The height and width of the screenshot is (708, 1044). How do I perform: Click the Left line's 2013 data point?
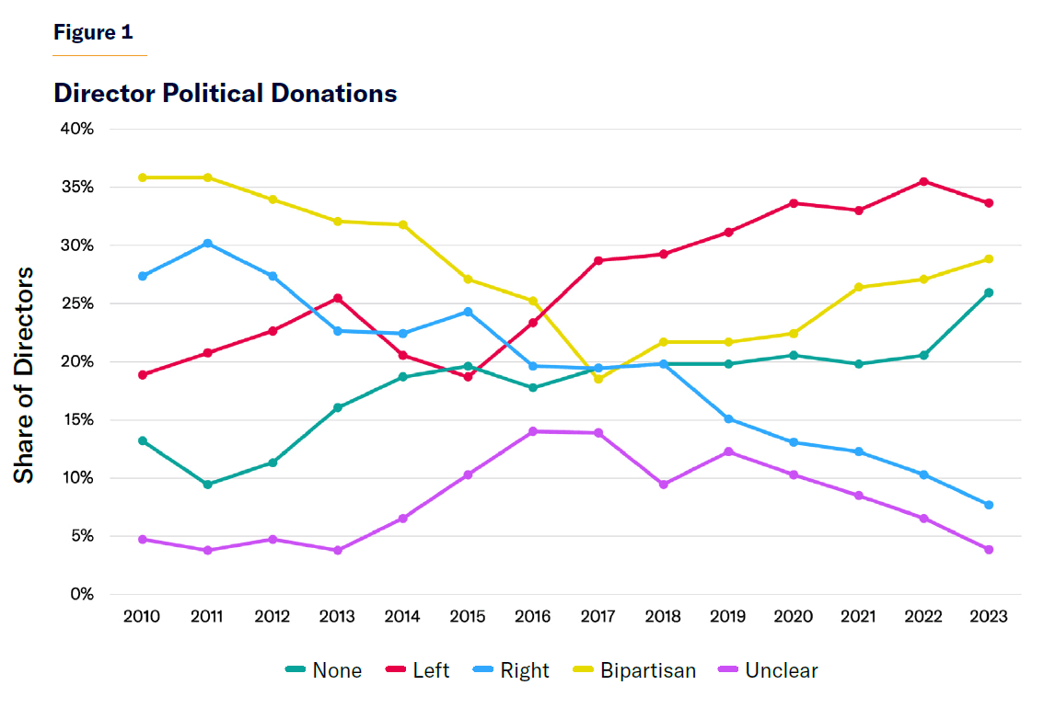tap(338, 298)
